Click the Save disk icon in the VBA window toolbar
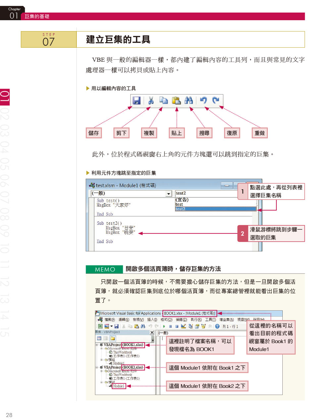Image resolution: width=331 pixels, height=419 pixels. coord(116,326)
